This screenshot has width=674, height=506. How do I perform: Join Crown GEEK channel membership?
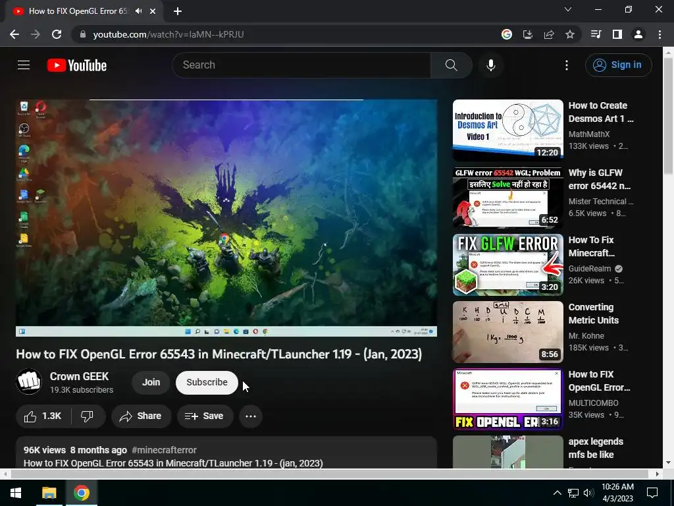[151, 383]
